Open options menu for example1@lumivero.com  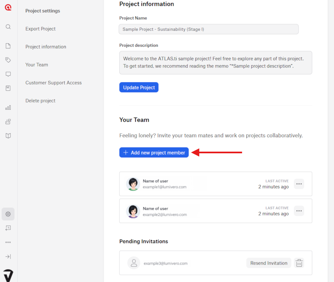(299, 184)
